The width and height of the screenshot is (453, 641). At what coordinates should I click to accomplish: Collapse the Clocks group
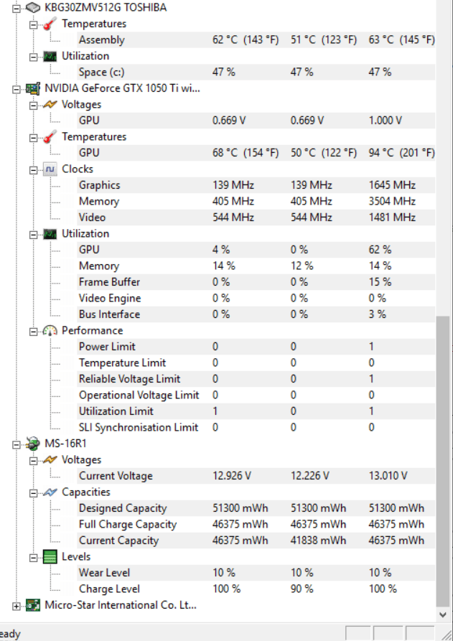coord(34,169)
